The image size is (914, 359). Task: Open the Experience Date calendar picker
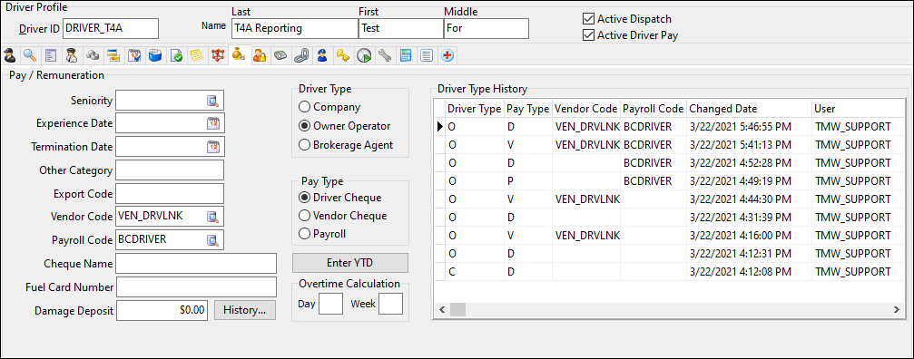click(x=212, y=123)
